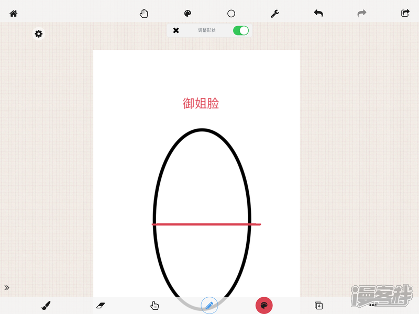The width and height of the screenshot is (419, 314).
Task: Go to the home gallery
Action: (x=14, y=14)
